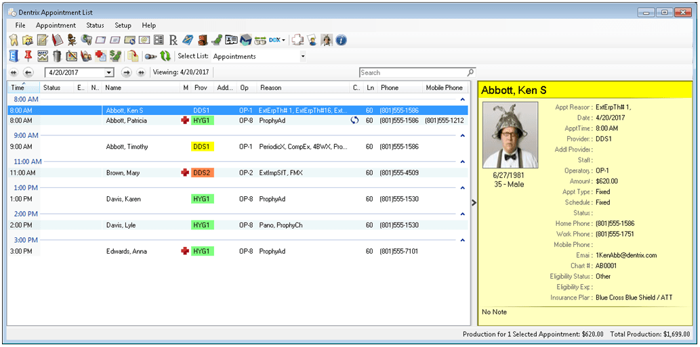Select the Edwards, Anna appointment row
Viewport: 700px width, 347px height.
[x=237, y=252]
